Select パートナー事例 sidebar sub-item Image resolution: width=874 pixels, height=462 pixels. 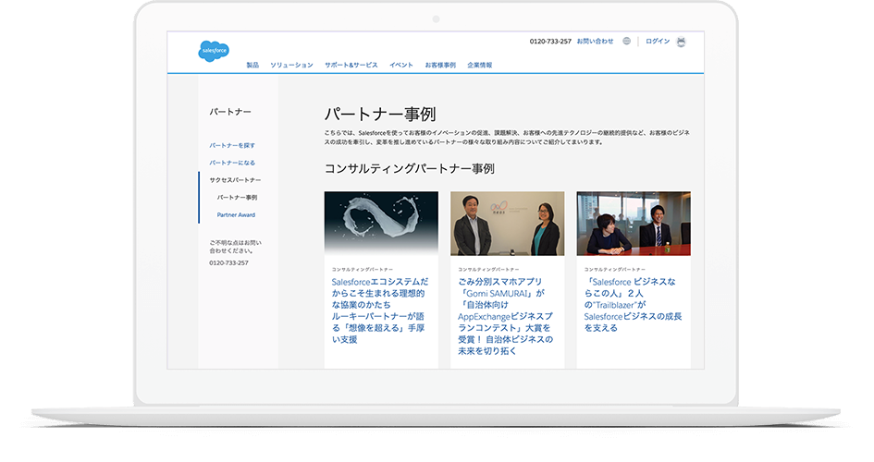click(237, 198)
